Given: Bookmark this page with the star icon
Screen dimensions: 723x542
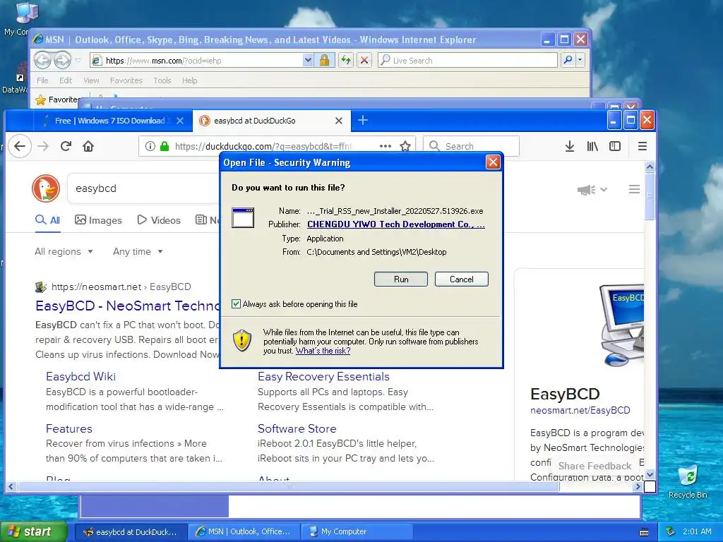Looking at the screenshot, I should (405, 146).
